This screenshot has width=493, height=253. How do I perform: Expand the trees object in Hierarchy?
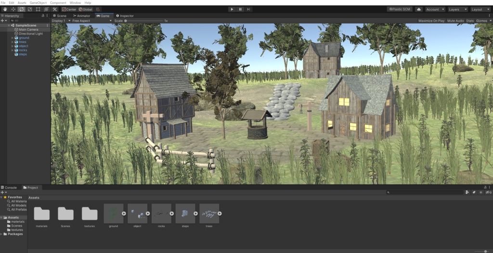13,42
